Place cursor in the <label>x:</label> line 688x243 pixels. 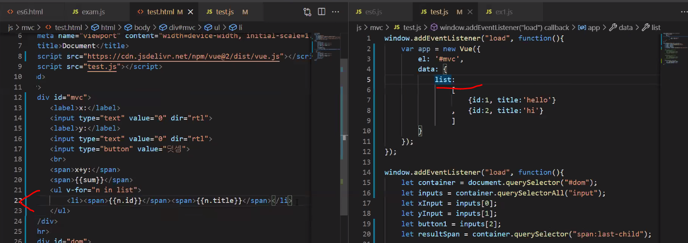[85, 108]
